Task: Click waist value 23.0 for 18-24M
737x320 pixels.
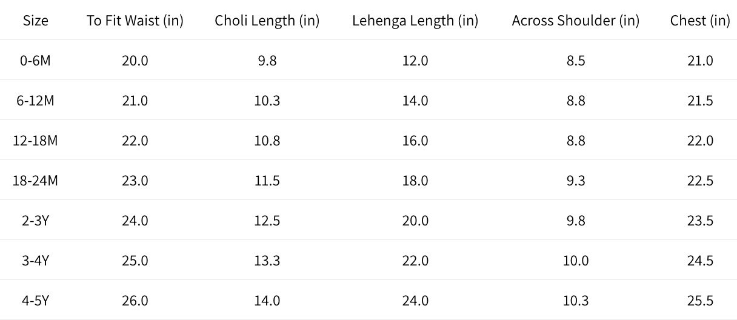Action: click(x=135, y=181)
